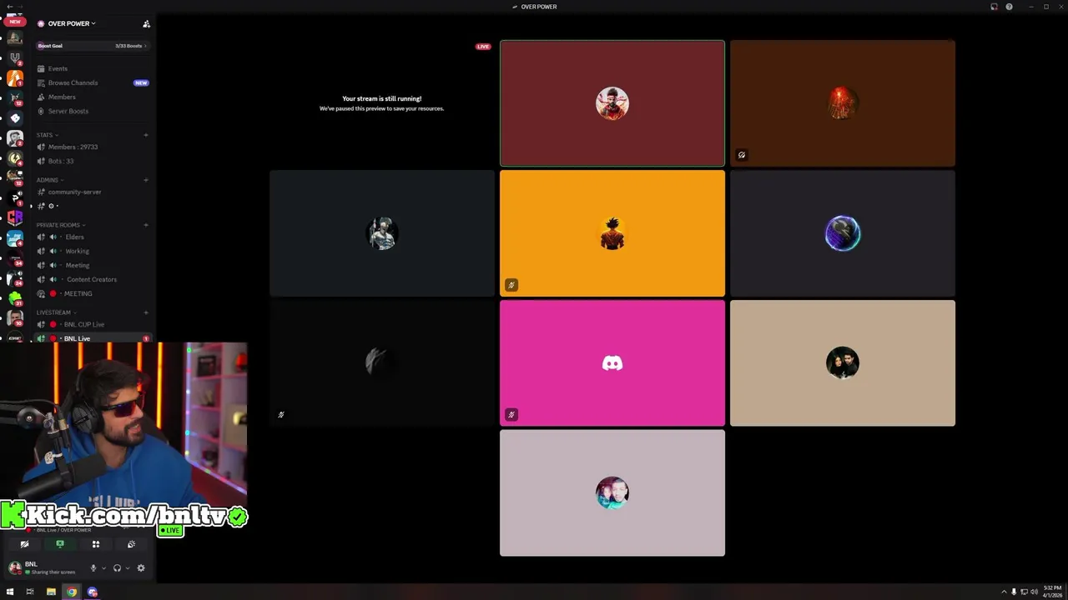Collapse the PRIVATE ROOMS category
Screen dimensions: 1068x600
tap(60, 225)
